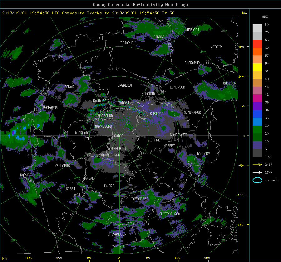Click the SHIVAMOGGA label
Image resolution: width=281 pixels, height=262 pixels.
click(117, 234)
